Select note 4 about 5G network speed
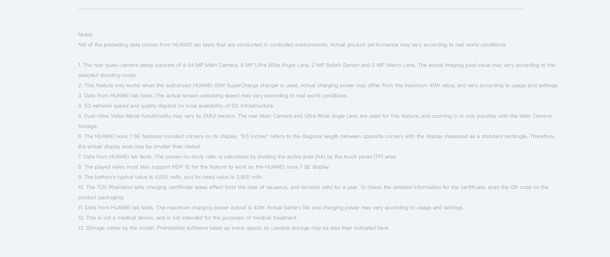 176,106
